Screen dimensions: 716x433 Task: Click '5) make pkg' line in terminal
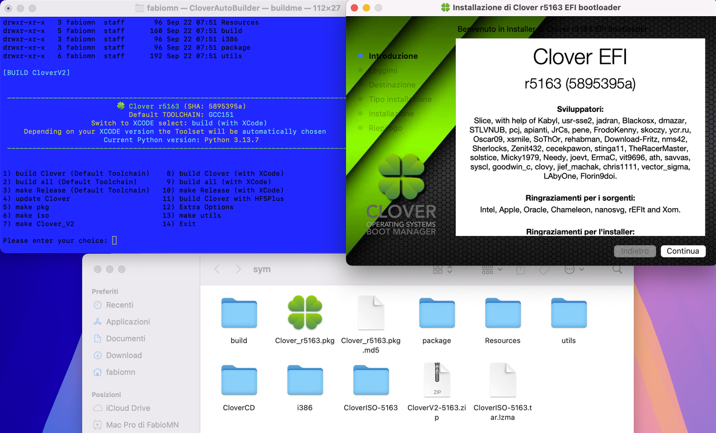[26, 207]
